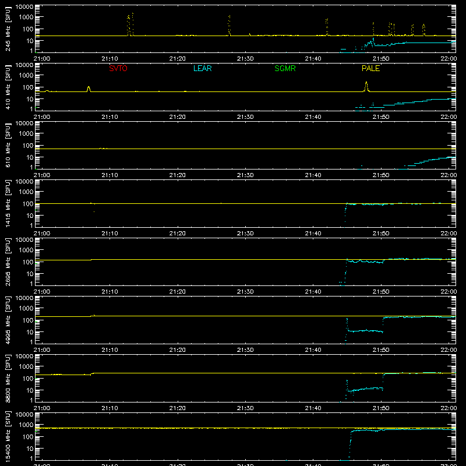Click the 1000 tick on the 2695 MHz axis
This screenshot has height=466, width=466.
point(26,250)
